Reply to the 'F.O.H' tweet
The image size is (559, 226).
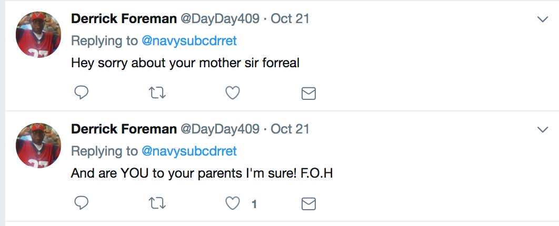click(x=81, y=203)
